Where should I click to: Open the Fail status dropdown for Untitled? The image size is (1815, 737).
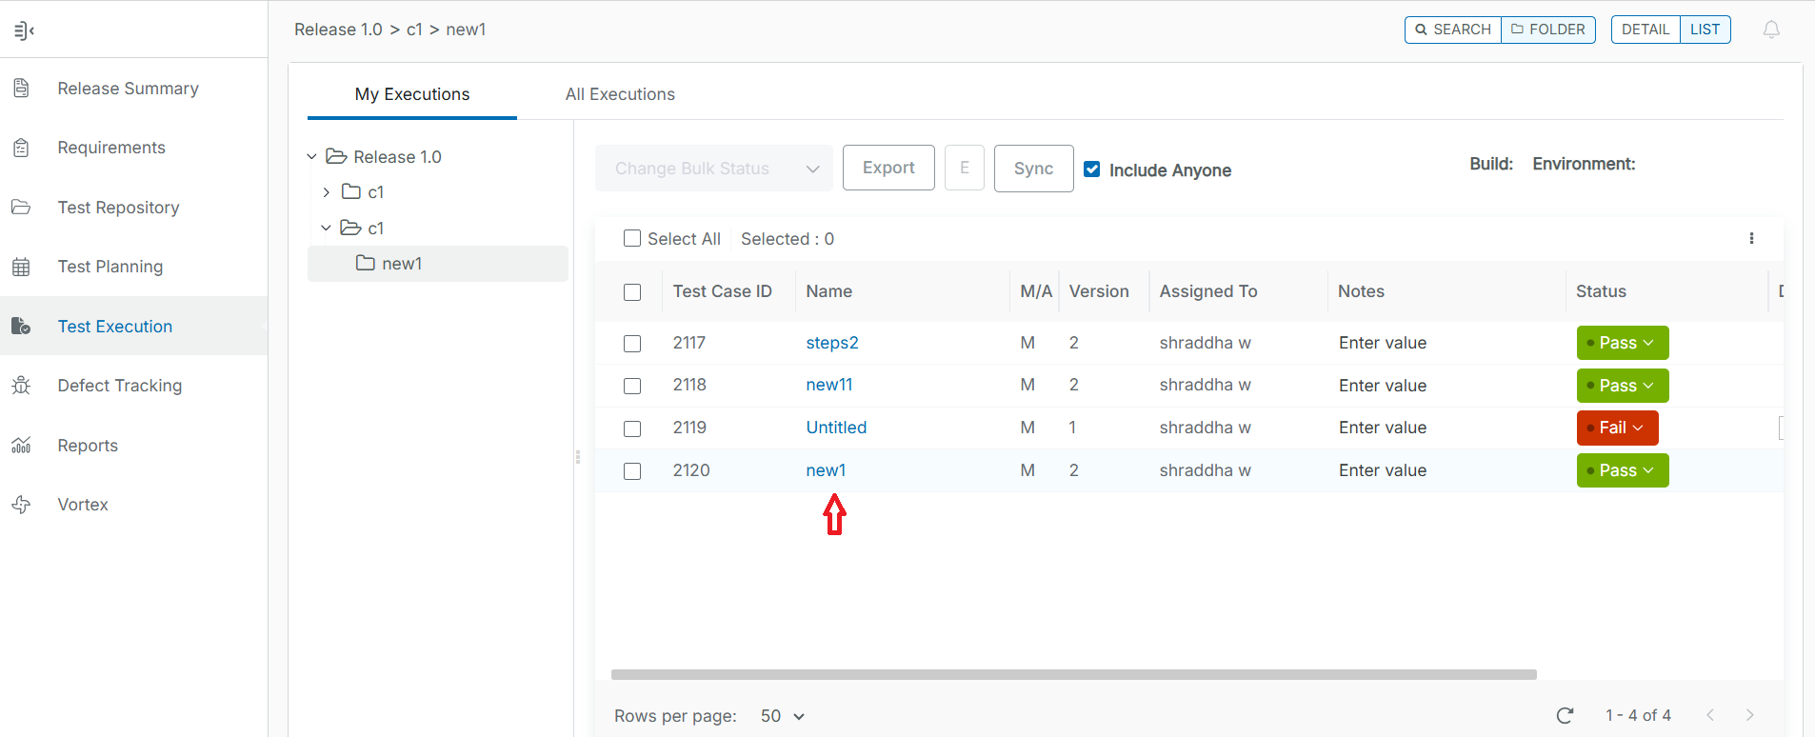(x=1617, y=428)
